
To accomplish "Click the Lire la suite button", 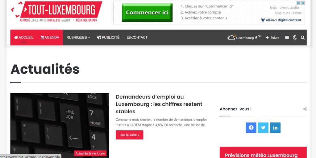I will (129, 135).
